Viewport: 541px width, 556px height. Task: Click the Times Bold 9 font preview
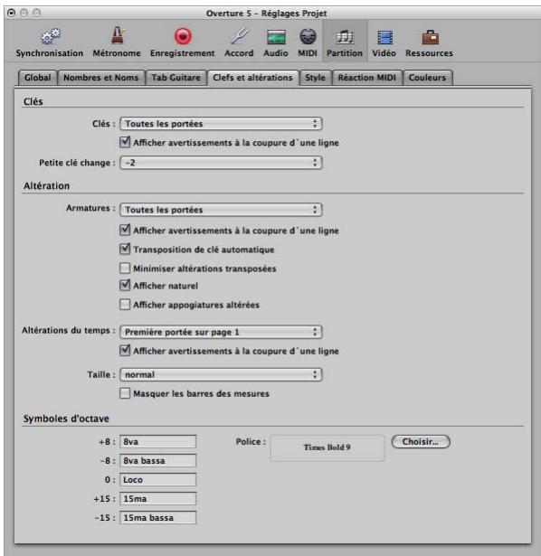tap(327, 448)
